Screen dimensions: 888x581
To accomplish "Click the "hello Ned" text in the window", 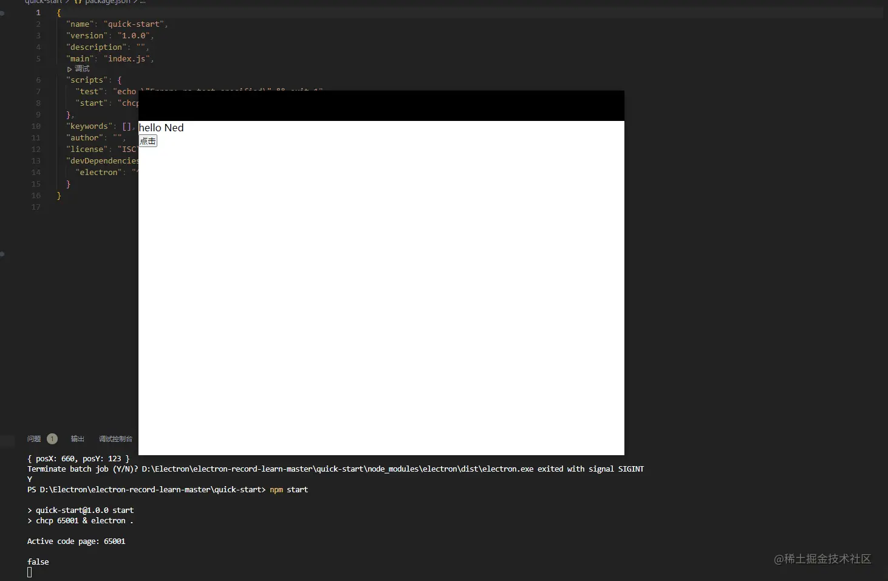I will (161, 128).
